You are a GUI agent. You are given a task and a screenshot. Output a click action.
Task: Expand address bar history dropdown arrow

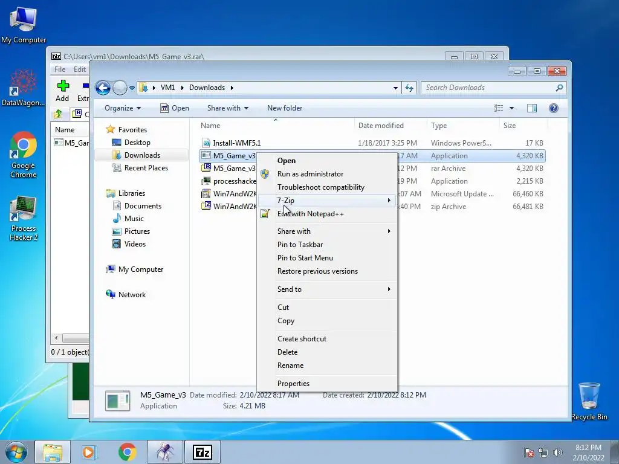(x=395, y=88)
